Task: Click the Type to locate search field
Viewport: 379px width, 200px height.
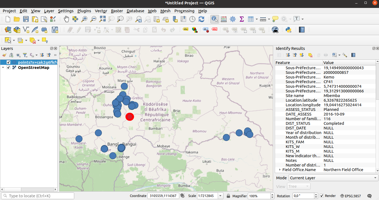Action: (x=38, y=196)
